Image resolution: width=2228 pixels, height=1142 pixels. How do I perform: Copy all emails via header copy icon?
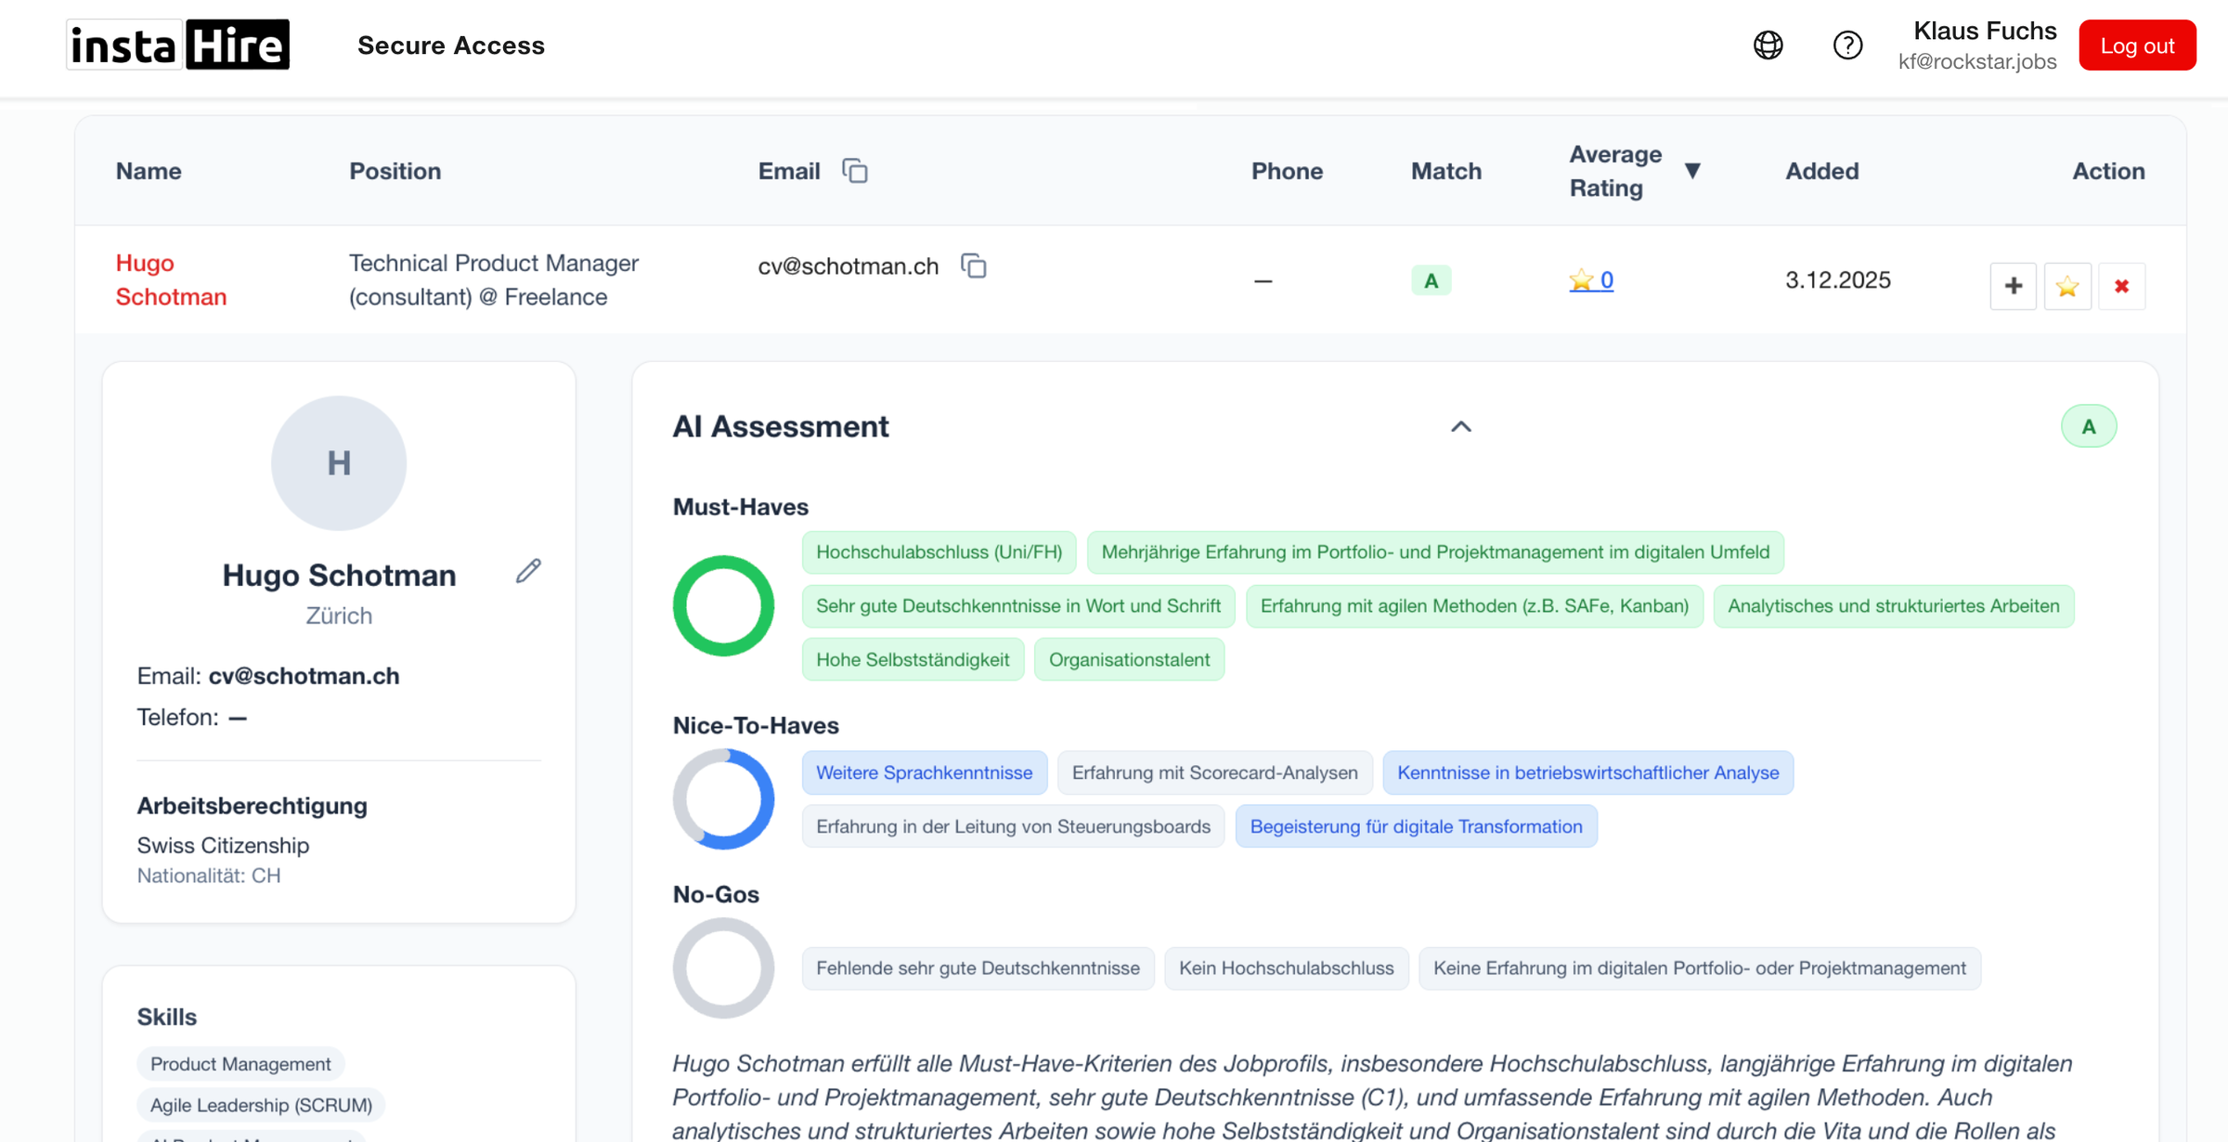pos(854,171)
